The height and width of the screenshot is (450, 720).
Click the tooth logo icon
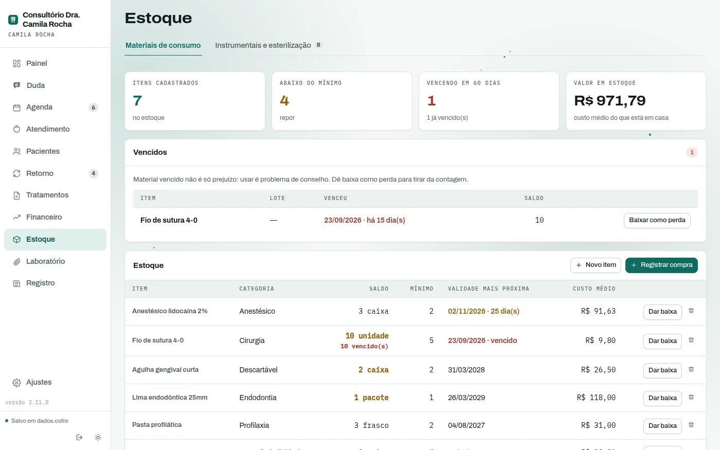pyautogui.click(x=13, y=20)
